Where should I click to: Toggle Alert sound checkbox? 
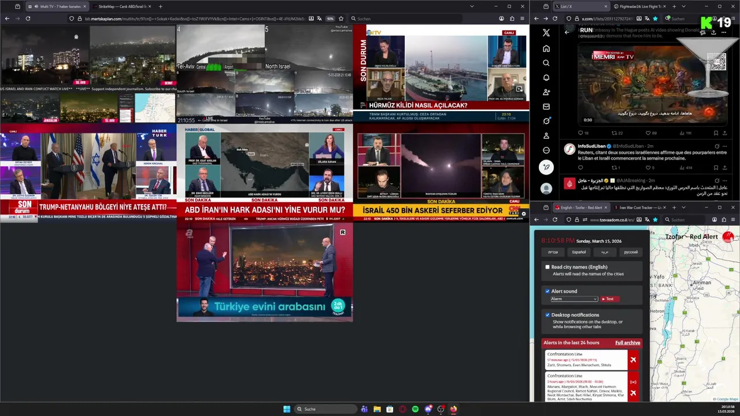pos(547,291)
